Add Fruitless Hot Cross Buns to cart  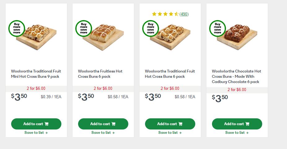click(x=103, y=124)
